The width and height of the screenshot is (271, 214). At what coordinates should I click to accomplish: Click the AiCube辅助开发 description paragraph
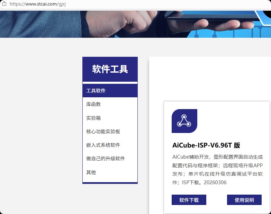click(217, 170)
